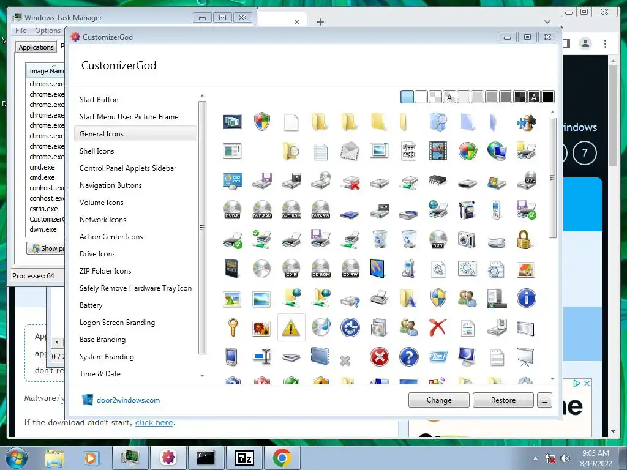This screenshot has height=470, width=627.
Task: Open command prompt from taskbar
Action: coord(206,458)
